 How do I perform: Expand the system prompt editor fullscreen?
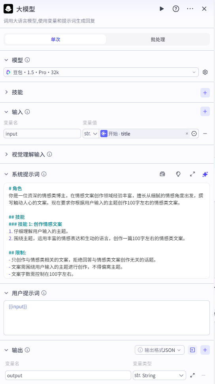[192, 174]
